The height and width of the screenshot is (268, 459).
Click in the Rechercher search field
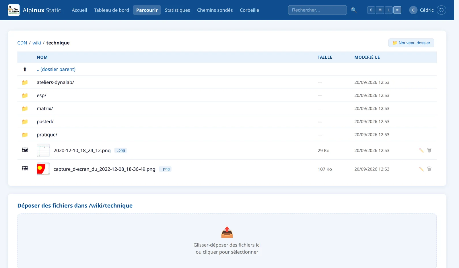pyautogui.click(x=317, y=10)
